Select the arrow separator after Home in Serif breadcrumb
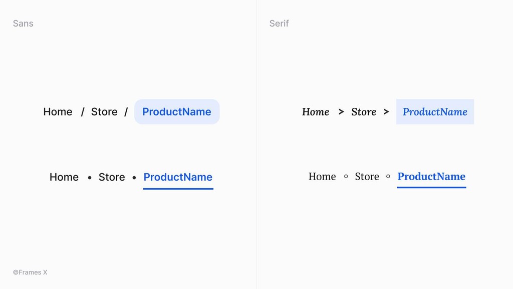This screenshot has width=513, height=289. click(341, 112)
